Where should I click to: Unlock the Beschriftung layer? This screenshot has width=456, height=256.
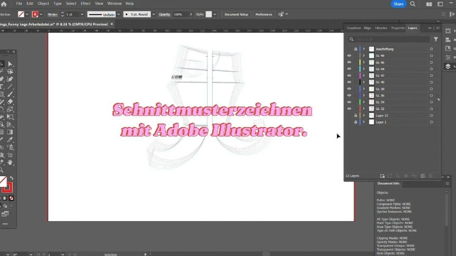(356, 49)
